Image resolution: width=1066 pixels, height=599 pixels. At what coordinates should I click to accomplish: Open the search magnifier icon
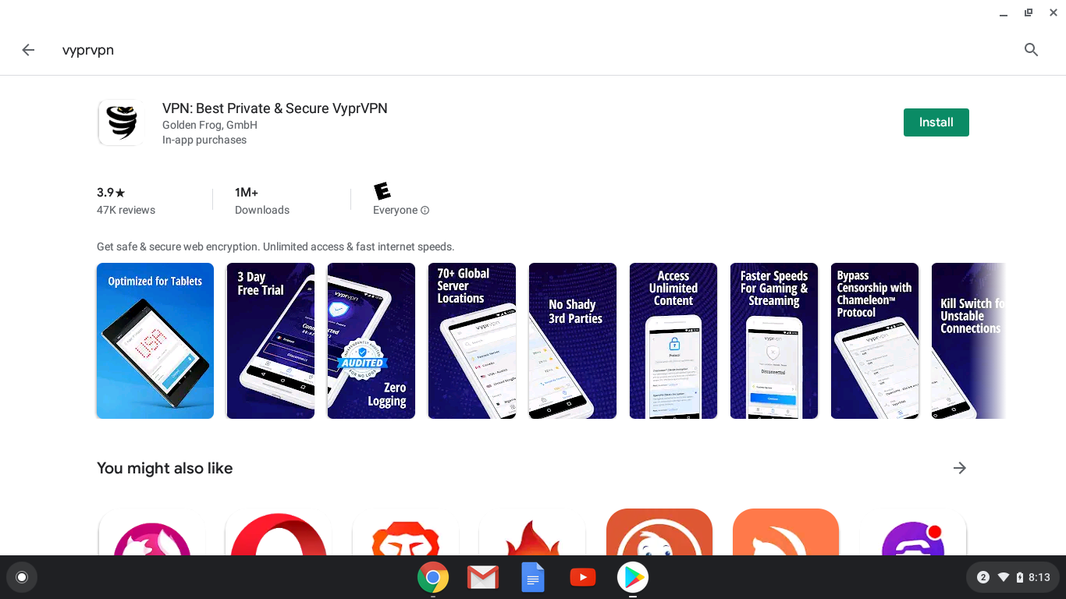pyautogui.click(x=1031, y=50)
